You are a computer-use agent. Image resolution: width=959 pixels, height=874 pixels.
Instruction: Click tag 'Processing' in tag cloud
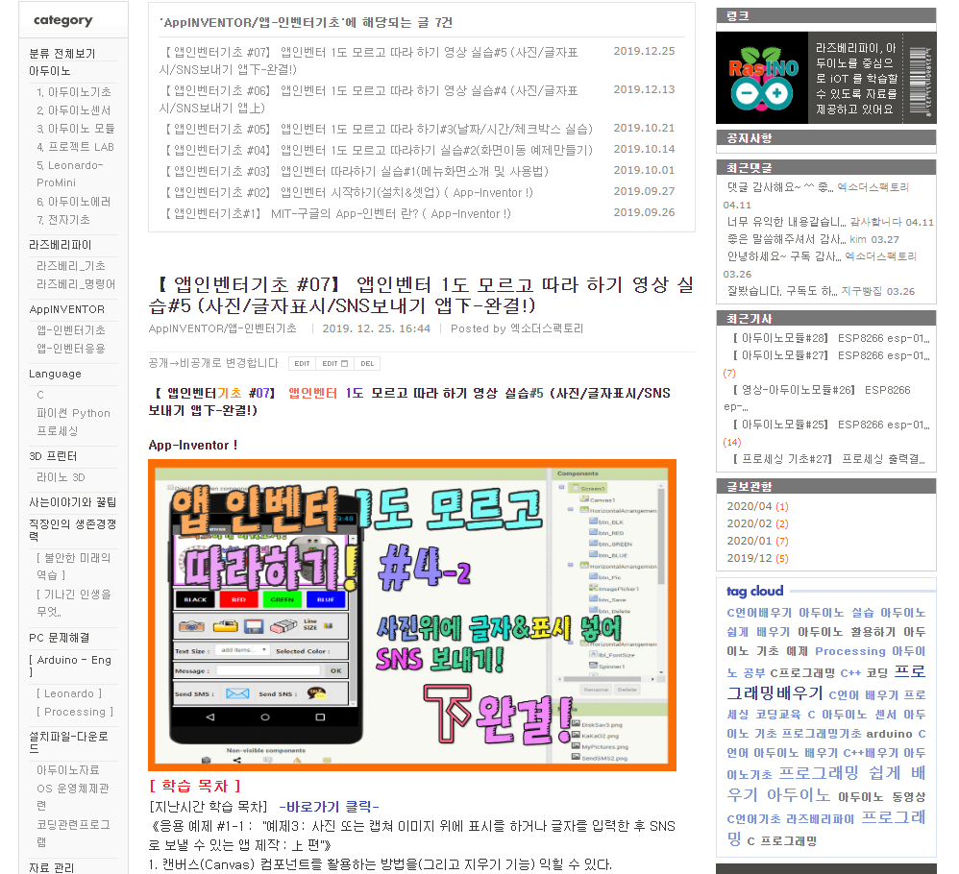point(850,651)
